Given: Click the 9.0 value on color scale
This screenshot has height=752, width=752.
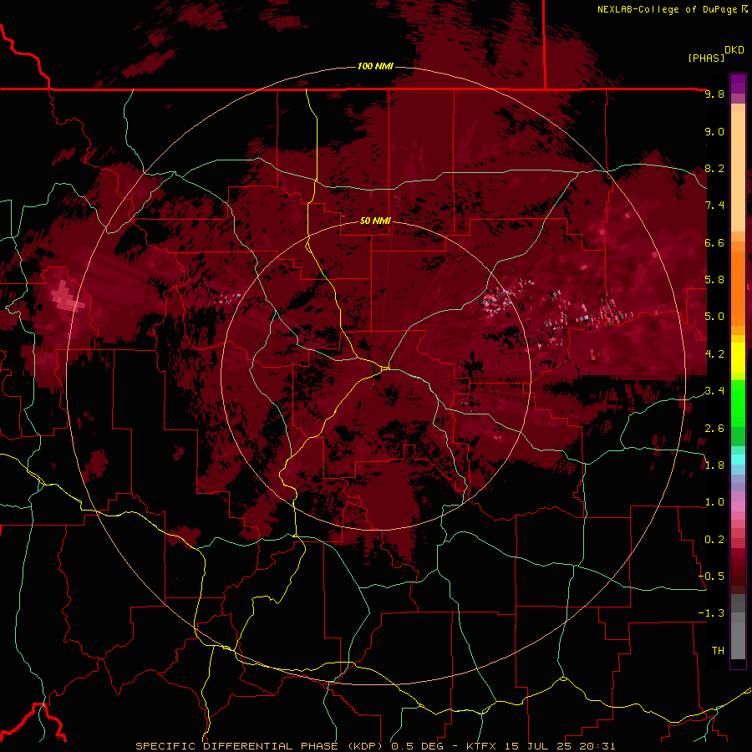Looking at the screenshot, I should (714, 132).
